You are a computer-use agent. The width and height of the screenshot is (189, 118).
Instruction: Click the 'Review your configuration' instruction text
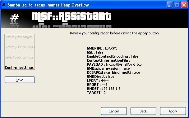(114, 33)
